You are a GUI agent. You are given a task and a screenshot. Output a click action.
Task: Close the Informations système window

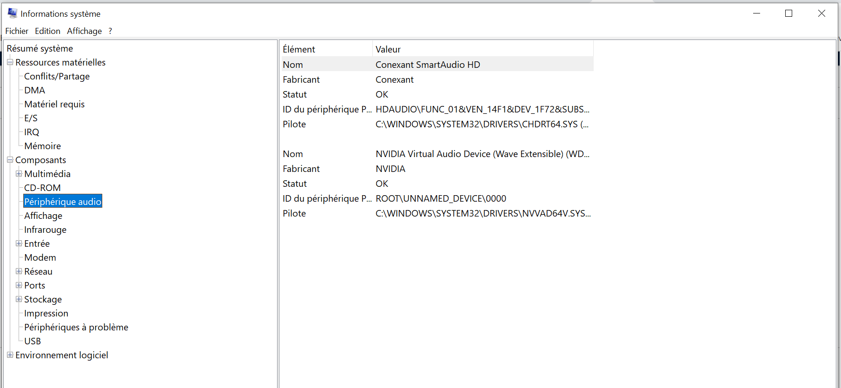coord(821,13)
